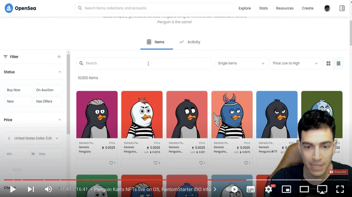Enter fullscreen mode
Image resolution: width=352 pixels, height=197 pixels.
340,189
